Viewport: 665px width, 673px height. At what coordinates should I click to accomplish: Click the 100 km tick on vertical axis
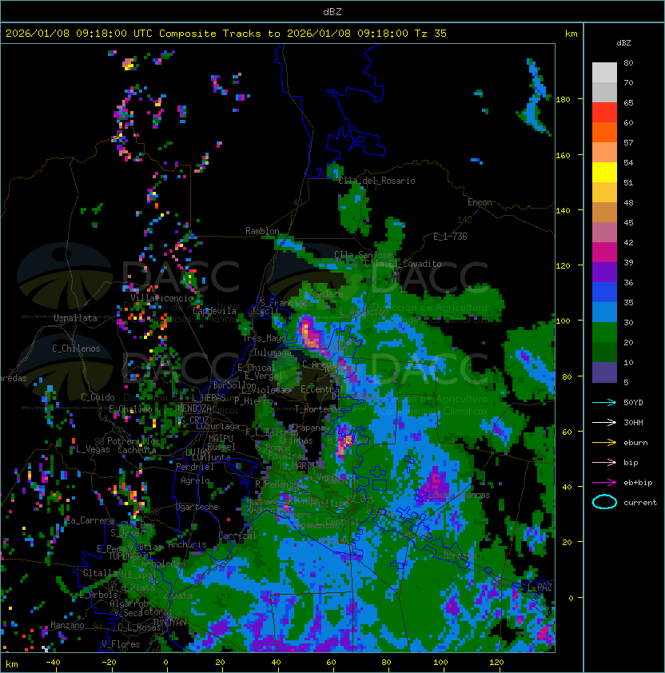click(x=563, y=321)
